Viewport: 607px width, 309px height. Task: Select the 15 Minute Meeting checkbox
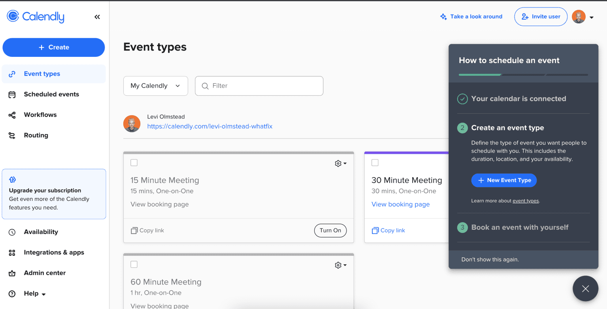134,163
